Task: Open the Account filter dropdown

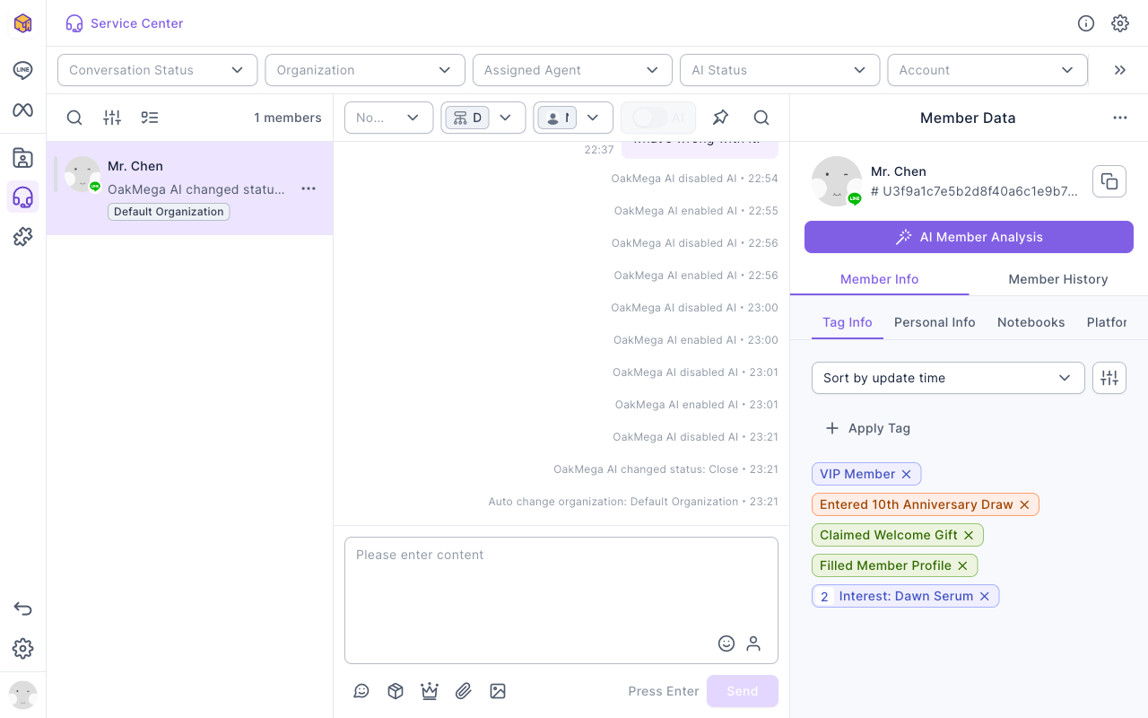Action: [987, 70]
